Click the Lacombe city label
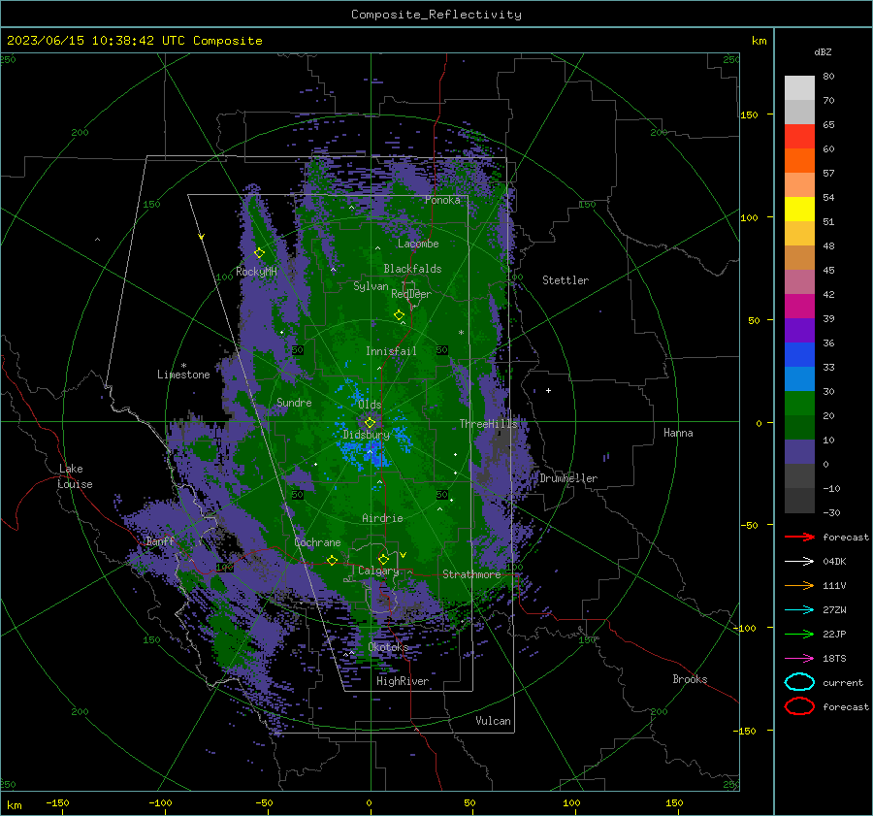The image size is (873, 816). [418, 244]
